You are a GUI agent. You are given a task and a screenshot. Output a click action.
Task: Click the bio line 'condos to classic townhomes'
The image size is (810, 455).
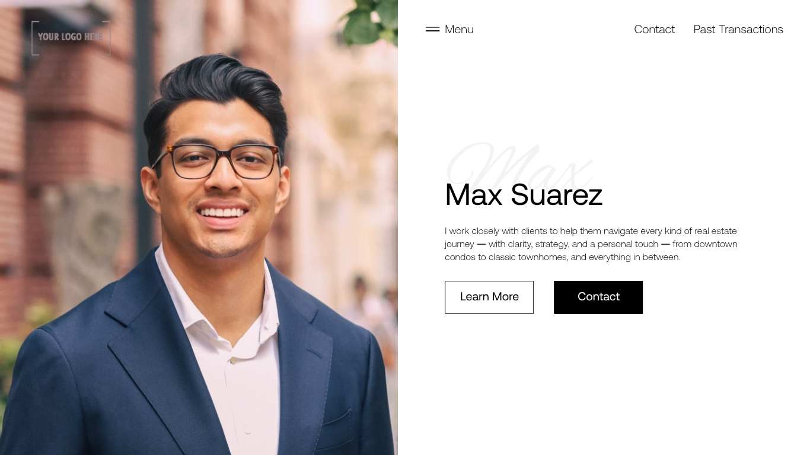tap(562, 257)
